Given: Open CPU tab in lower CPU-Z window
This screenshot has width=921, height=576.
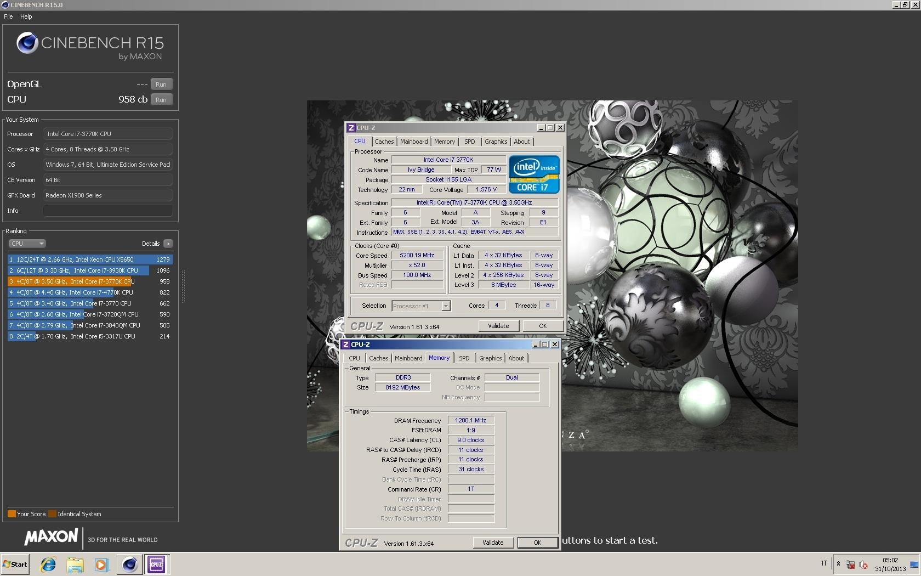Looking at the screenshot, I should (x=355, y=358).
